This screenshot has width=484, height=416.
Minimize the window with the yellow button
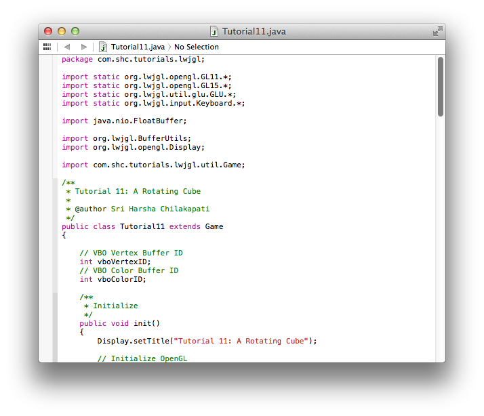[x=62, y=31]
